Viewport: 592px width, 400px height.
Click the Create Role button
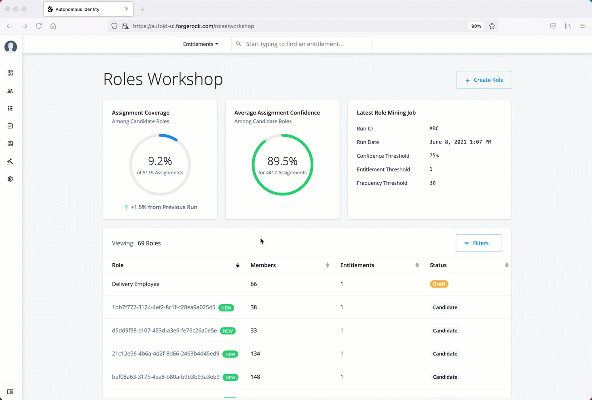pos(484,80)
